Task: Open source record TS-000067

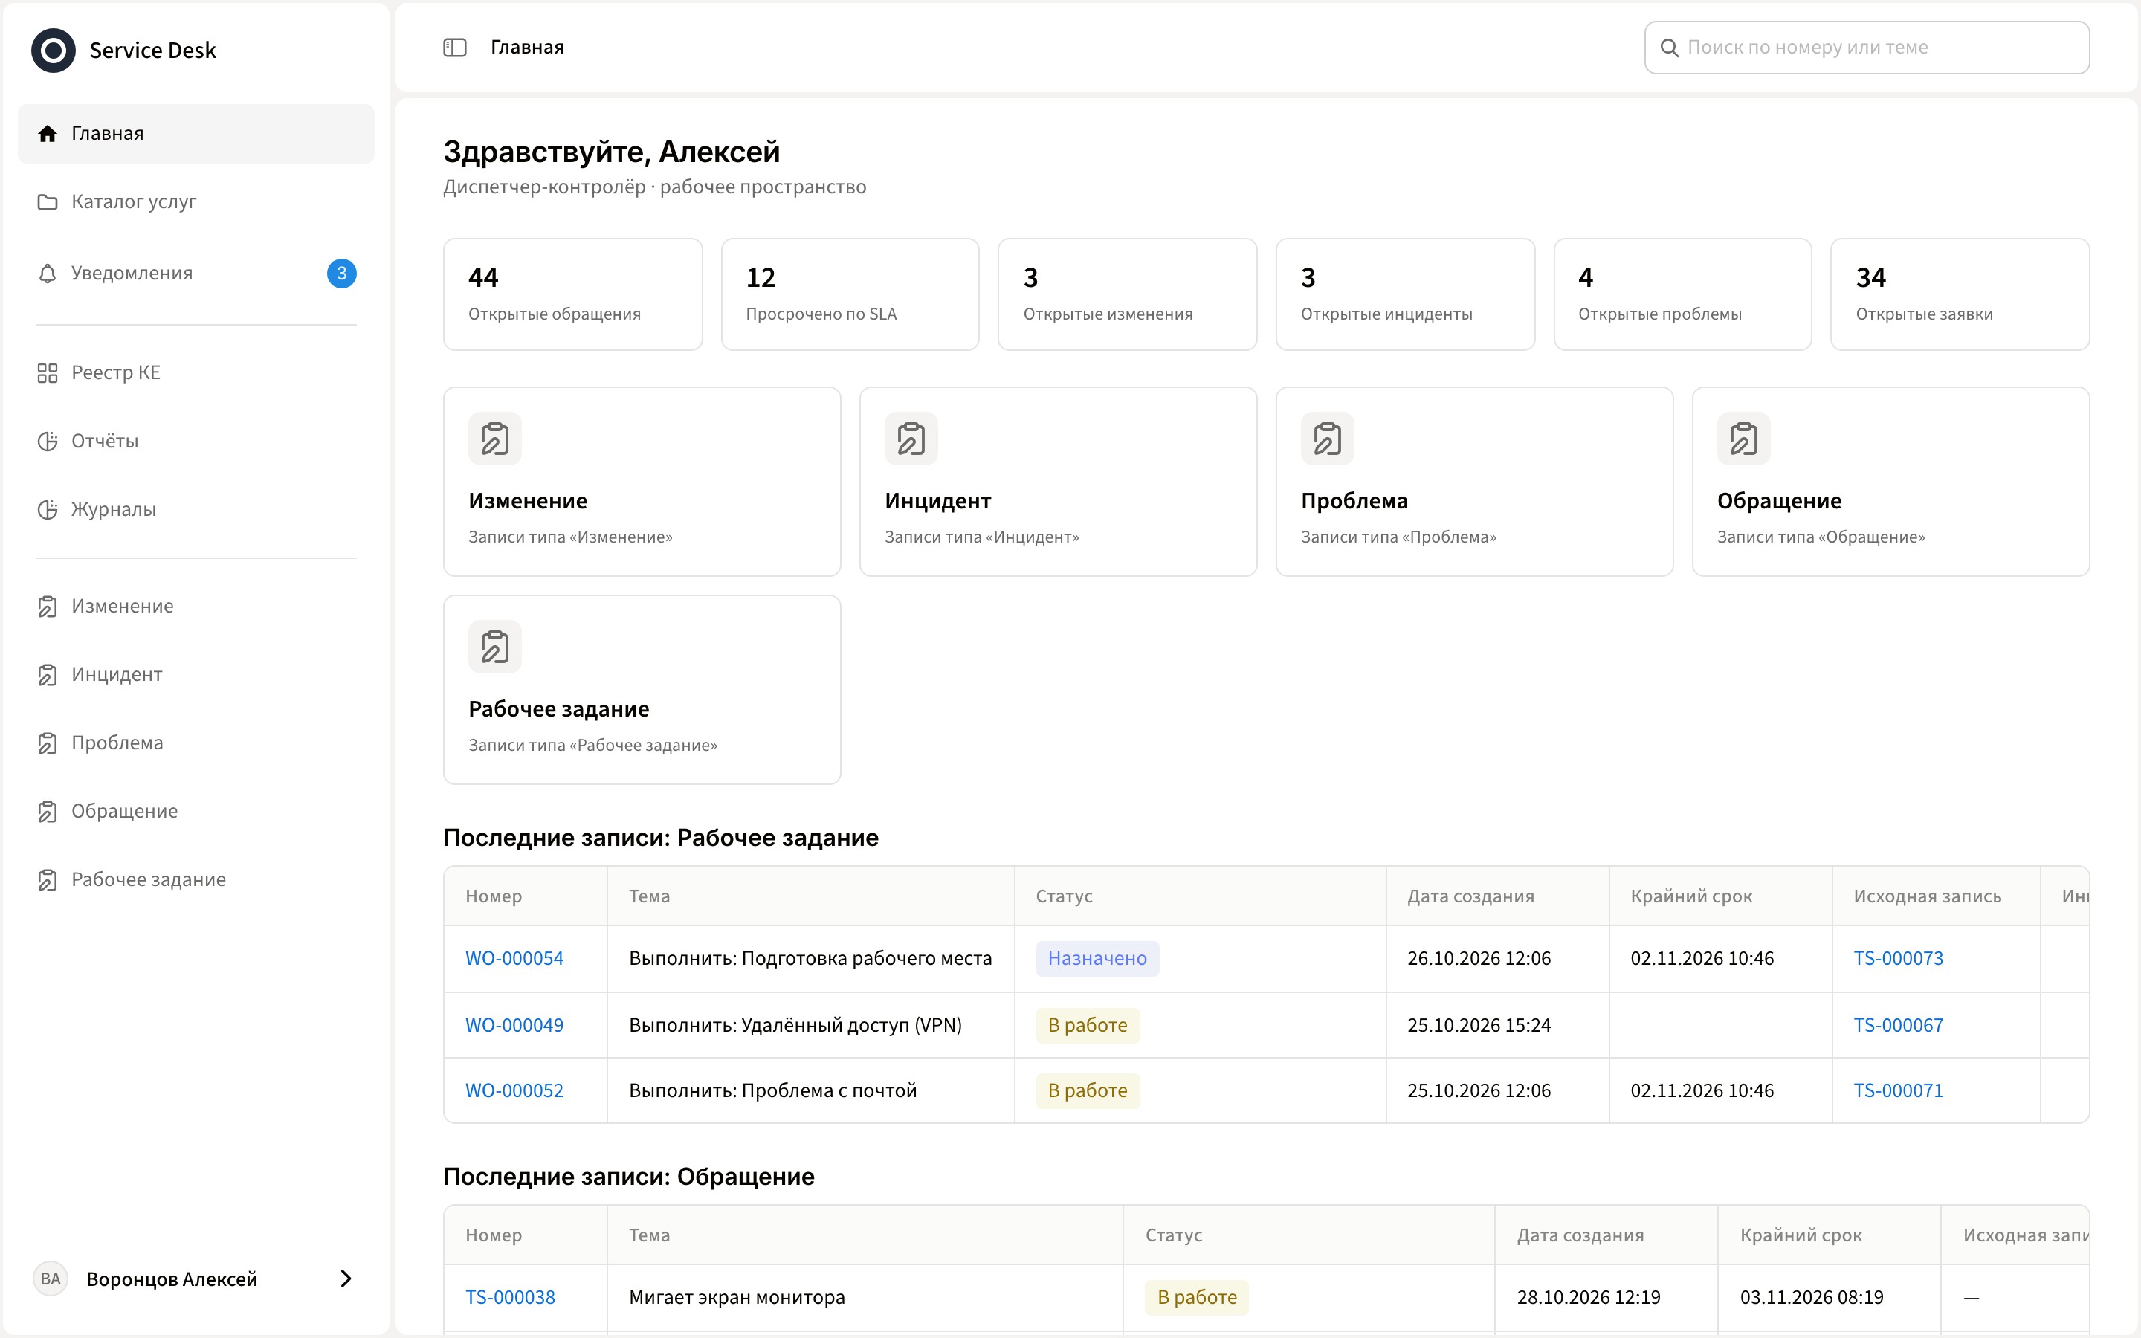Action: [1899, 1025]
